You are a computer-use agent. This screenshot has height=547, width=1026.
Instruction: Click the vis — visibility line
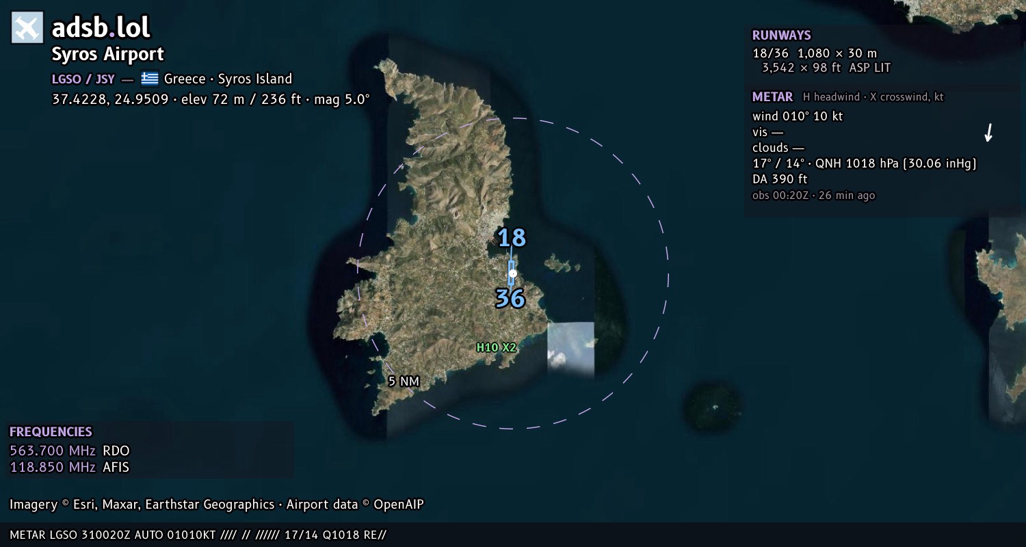pyautogui.click(x=767, y=132)
